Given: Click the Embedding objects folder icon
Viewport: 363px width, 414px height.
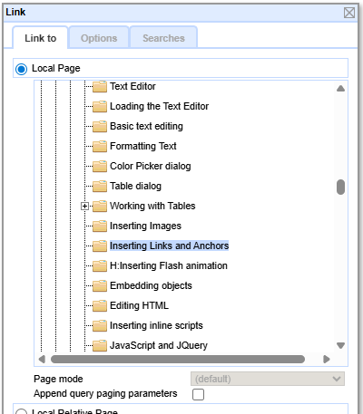Looking at the screenshot, I should [x=100, y=285].
